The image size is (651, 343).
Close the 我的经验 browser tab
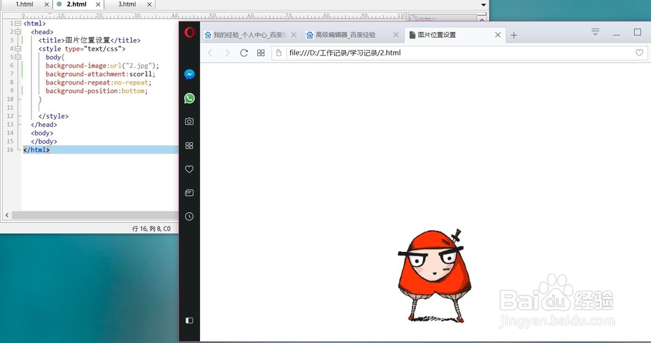click(x=294, y=35)
